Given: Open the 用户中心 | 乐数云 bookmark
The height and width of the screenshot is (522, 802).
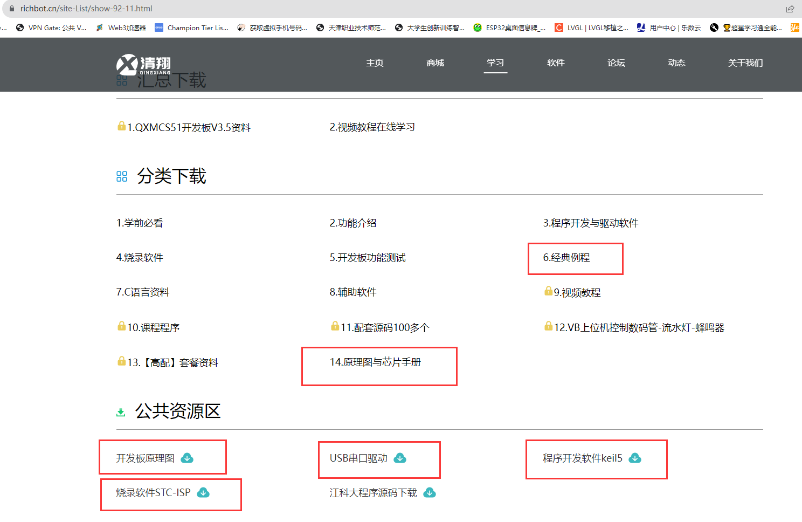Looking at the screenshot, I should 669,28.
